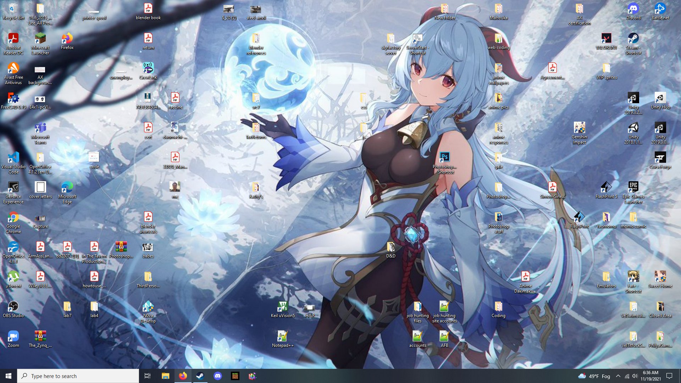
Task: Open weather widget showing 49°F Fog
Action: 594,376
